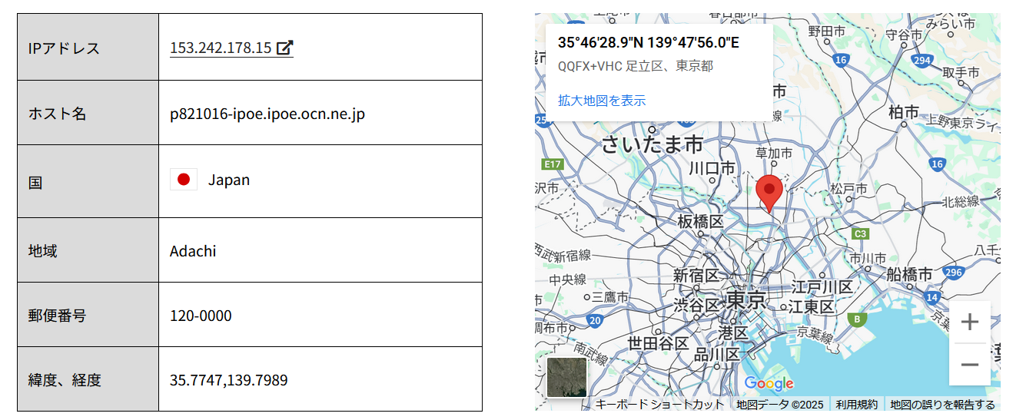
Task: Click the route 294 shield
Action: 923,60
